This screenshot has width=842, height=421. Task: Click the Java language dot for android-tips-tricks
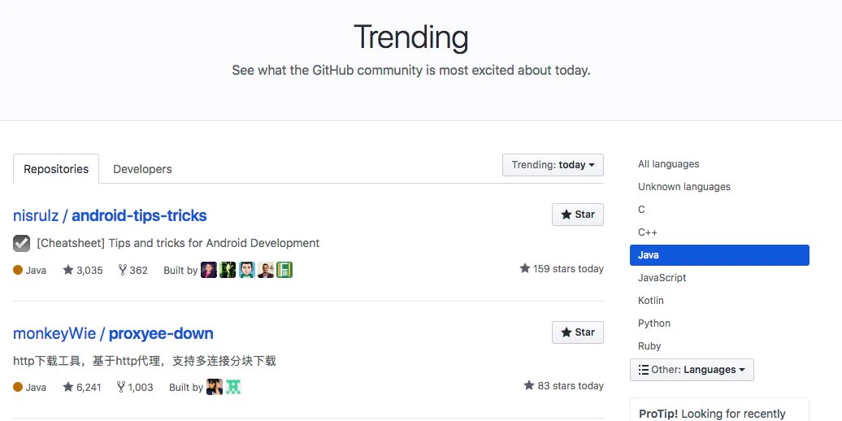pos(18,270)
